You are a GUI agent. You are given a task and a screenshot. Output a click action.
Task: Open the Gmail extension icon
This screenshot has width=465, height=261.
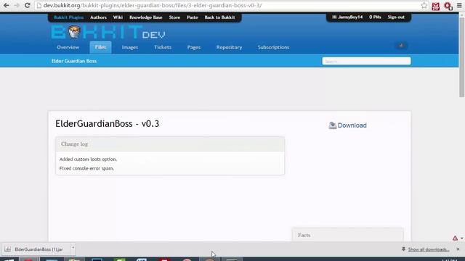coord(436,6)
